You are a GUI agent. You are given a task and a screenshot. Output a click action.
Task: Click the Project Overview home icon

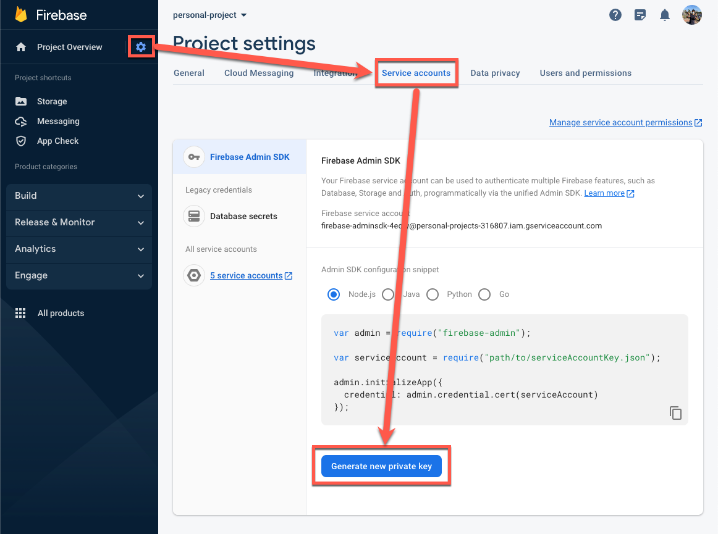tap(21, 47)
